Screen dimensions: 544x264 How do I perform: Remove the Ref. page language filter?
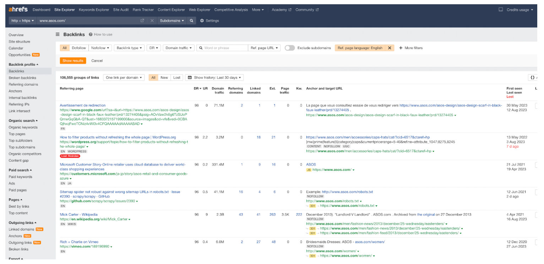pos(390,48)
